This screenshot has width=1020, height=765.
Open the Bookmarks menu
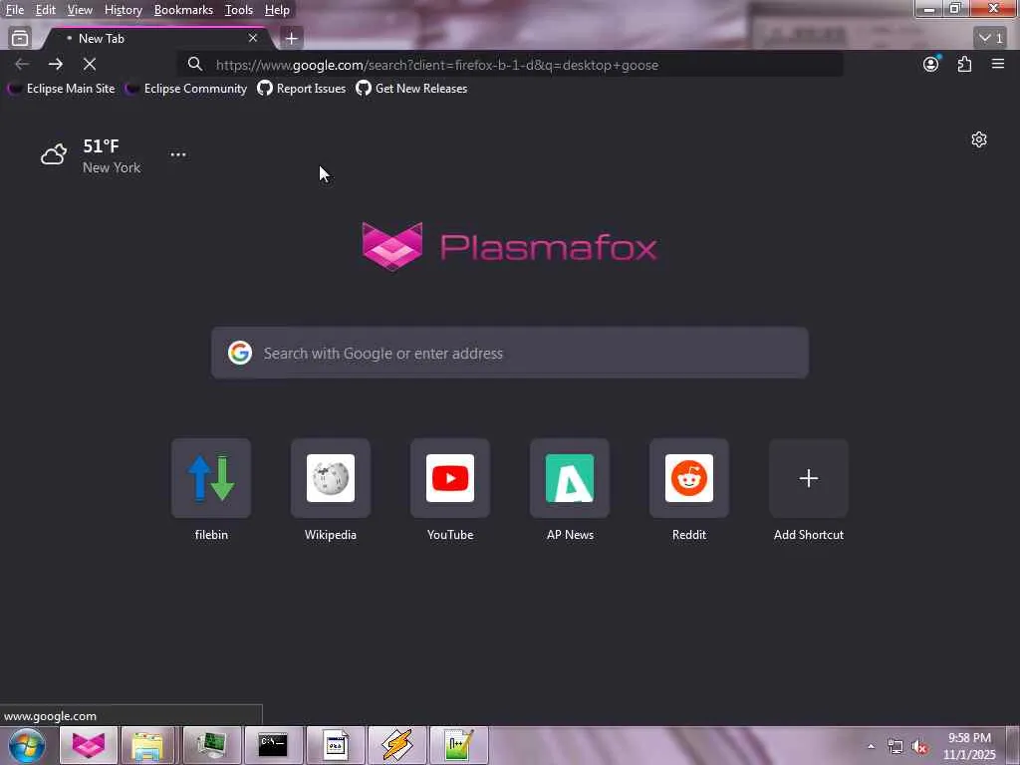[183, 10]
